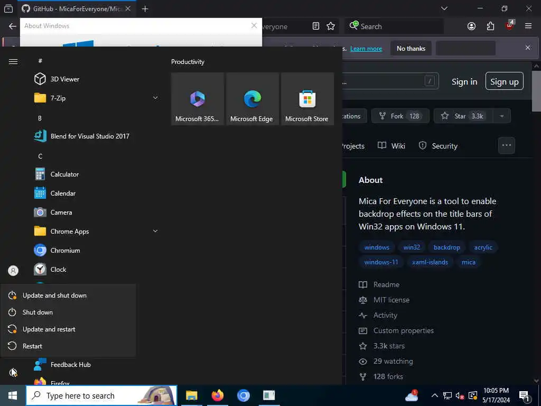Jump to letter C header
The width and height of the screenshot is (541, 406).
[x=40, y=156]
